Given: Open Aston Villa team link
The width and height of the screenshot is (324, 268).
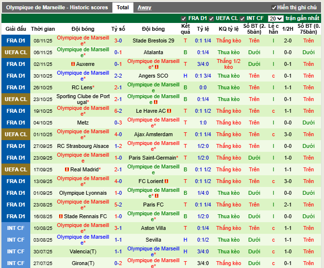Looking at the screenshot, I should (x=153, y=228).
